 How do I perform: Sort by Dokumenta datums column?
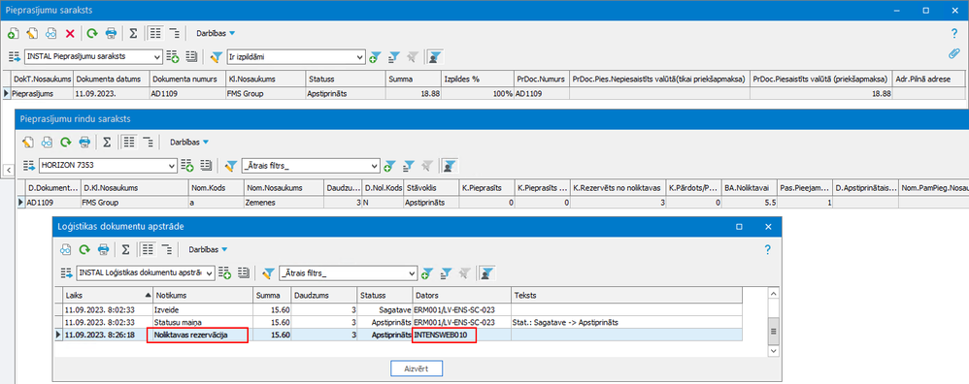[x=112, y=79]
